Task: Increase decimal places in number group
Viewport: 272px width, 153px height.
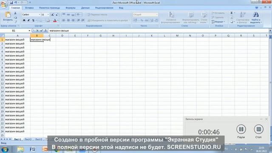Action: [x=152, y=20]
